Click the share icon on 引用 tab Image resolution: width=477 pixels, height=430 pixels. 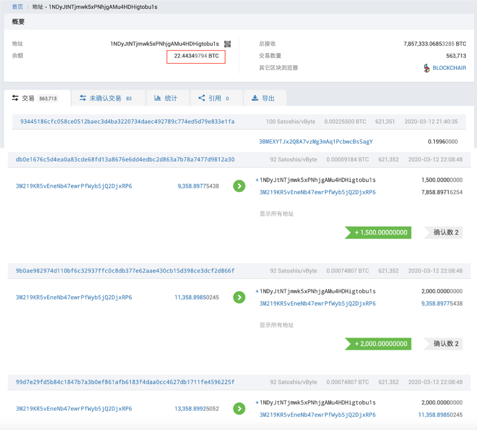pos(201,98)
